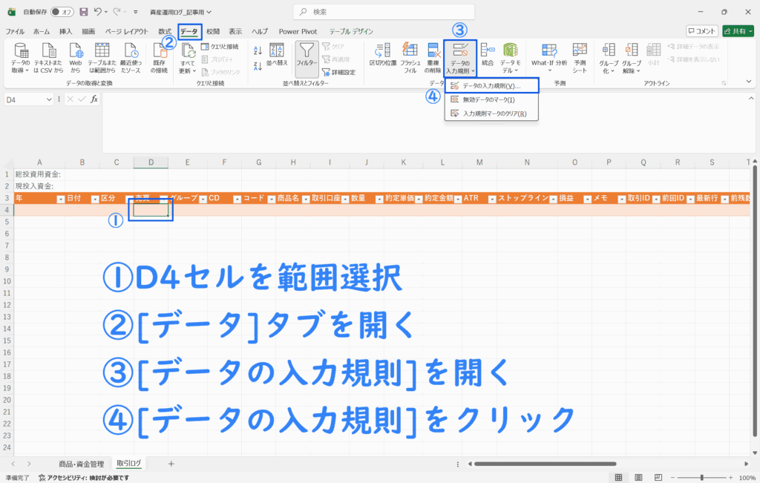Screen dimensions: 760x483
Task: Open the filter dropdown on 日付 column header
Action: point(94,199)
